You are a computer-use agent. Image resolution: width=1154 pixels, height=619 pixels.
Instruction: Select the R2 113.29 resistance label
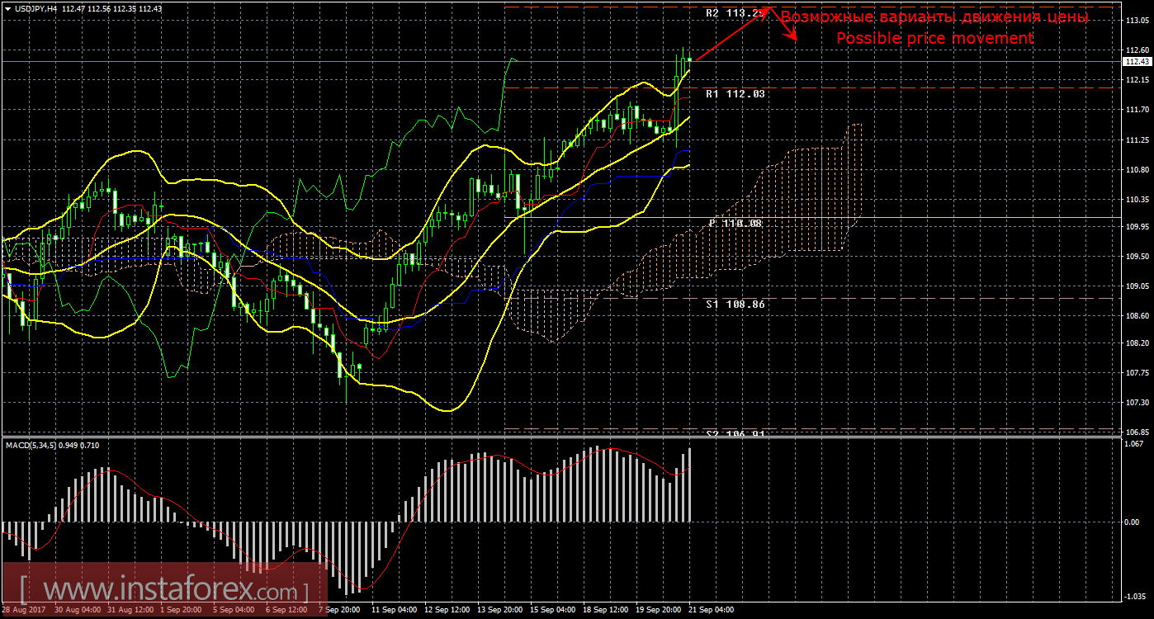tap(735, 13)
